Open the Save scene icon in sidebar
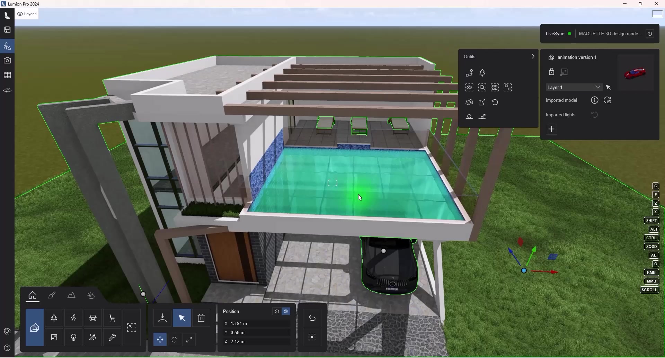The image size is (665, 358). [x=7, y=30]
